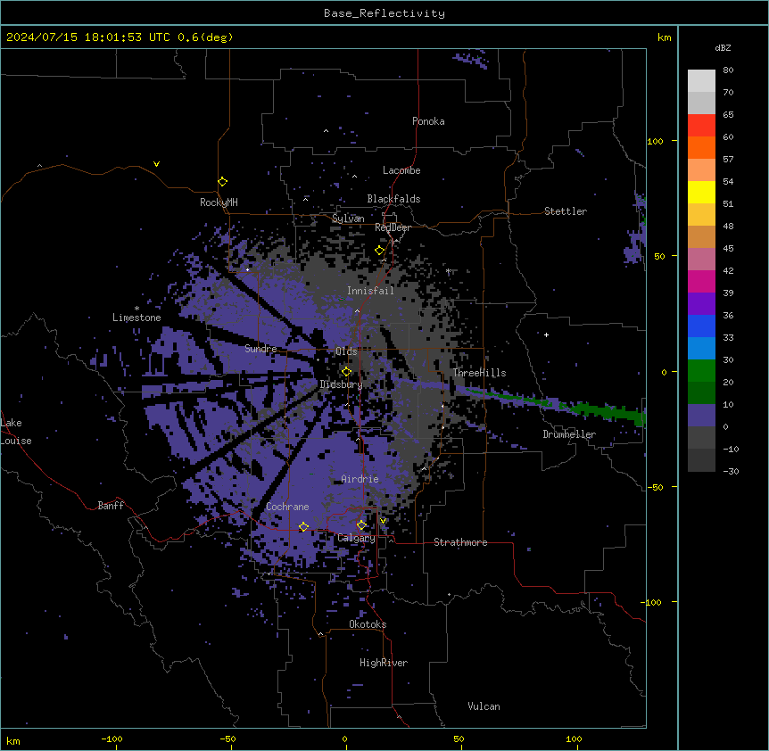Click the Lacombe city label
Image resolution: width=769 pixels, height=751 pixels.
click(x=401, y=170)
